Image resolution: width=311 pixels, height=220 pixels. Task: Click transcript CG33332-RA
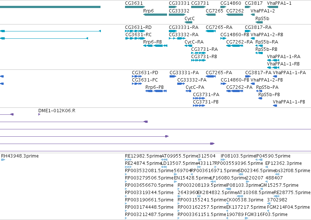(184, 34)
